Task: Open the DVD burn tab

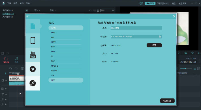Action: (33, 83)
